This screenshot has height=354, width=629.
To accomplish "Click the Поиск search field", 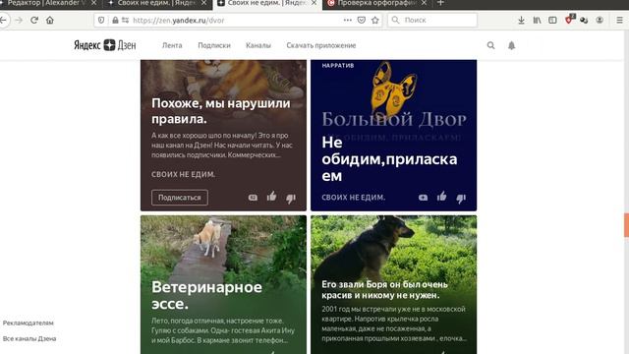I will 432,20.
